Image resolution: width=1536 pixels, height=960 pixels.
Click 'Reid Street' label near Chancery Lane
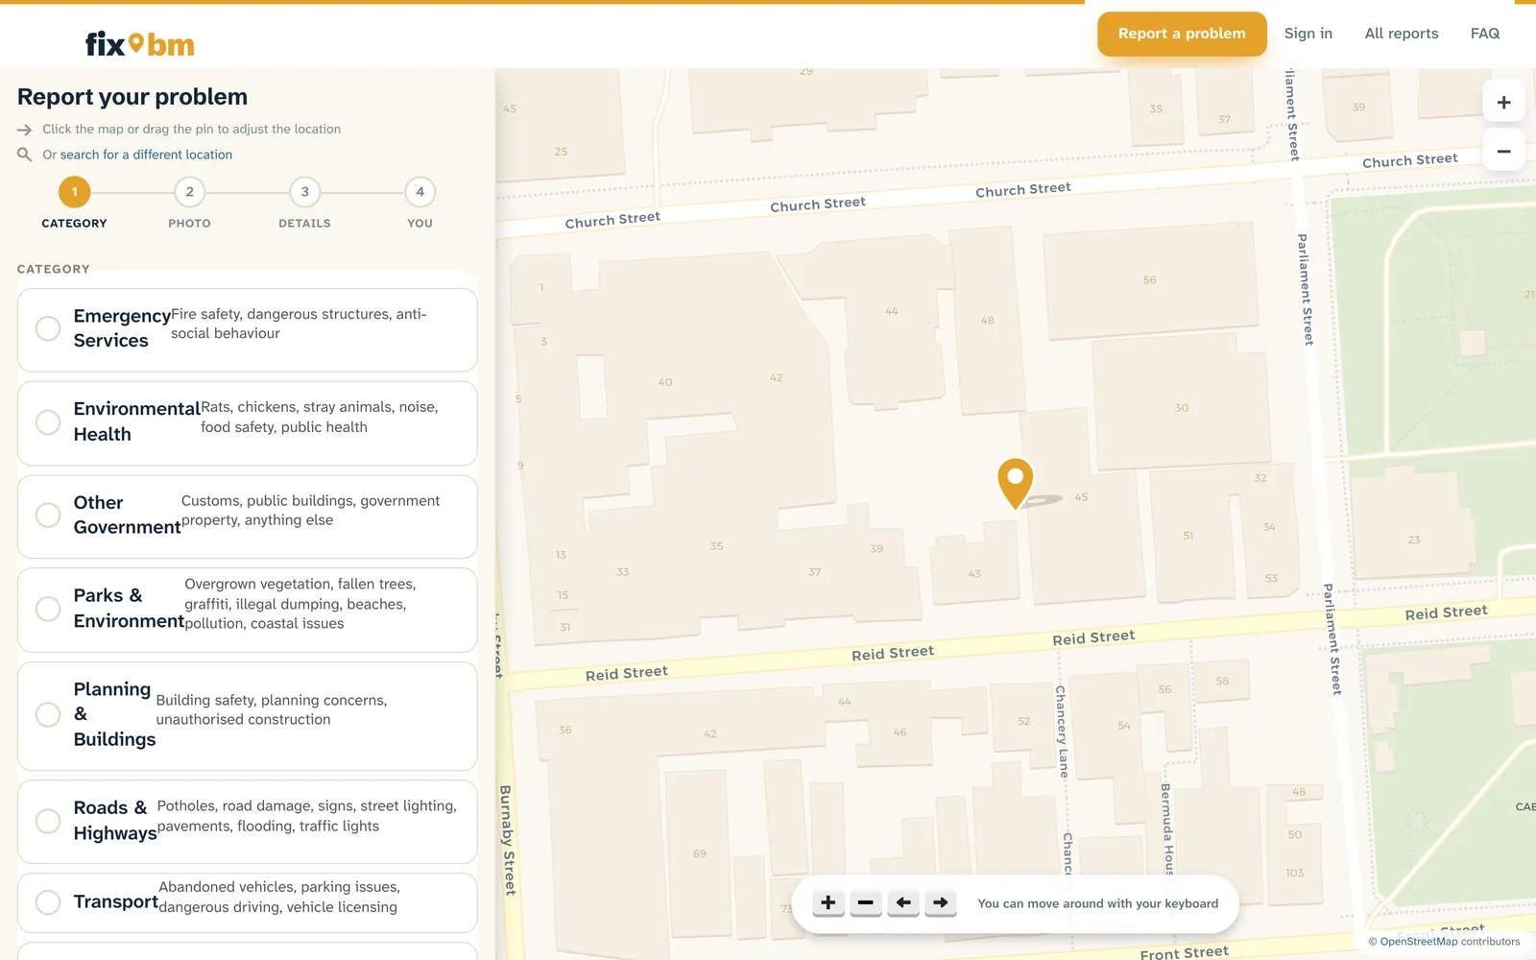tap(1093, 637)
